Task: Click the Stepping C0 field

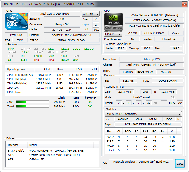Action: coord(62,19)
